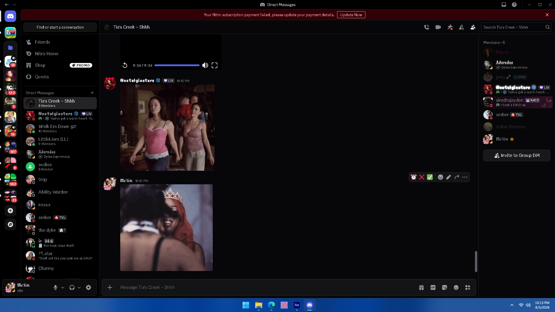Open Discord Help question mark icon
The image size is (555, 312).
point(514,5)
